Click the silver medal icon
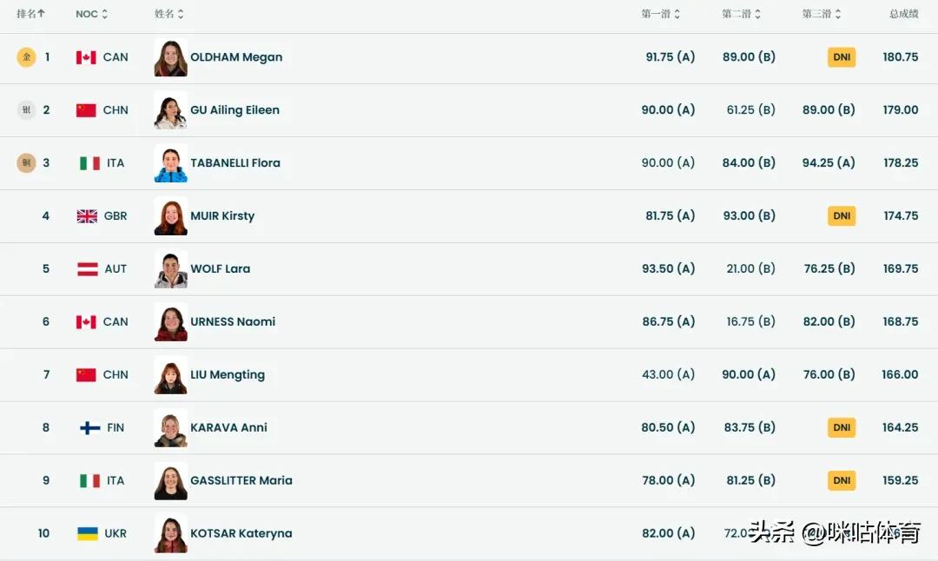Screen dimensions: 938x561 [27, 110]
